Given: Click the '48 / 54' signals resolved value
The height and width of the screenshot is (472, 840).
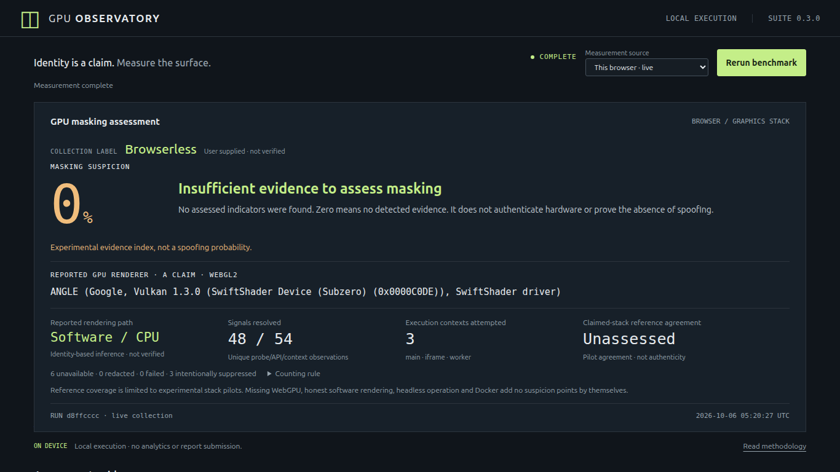Looking at the screenshot, I should click(x=260, y=339).
